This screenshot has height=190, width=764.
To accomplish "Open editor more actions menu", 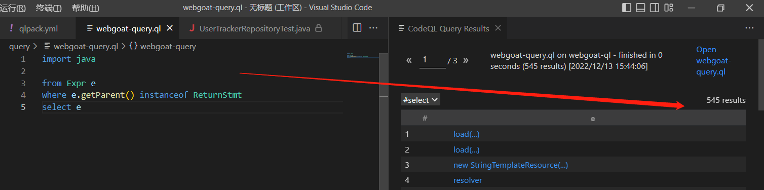I will click(x=373, y=28).
